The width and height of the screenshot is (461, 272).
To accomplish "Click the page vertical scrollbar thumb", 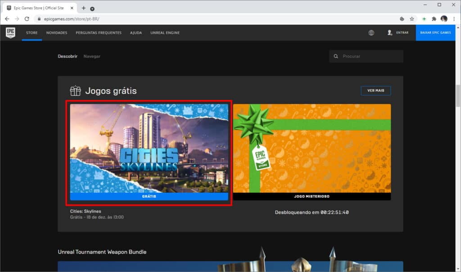I will pyautogui.click(x=458, y=96).
